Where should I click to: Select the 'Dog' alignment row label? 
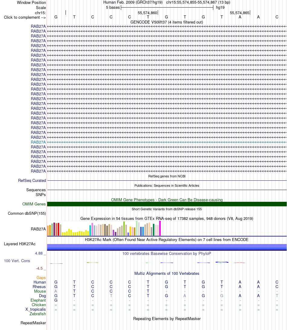pyautogui.click(x=42, y=296)
